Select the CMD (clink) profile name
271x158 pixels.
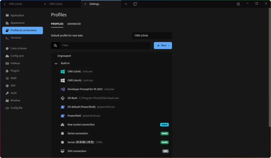click(74, 71)
